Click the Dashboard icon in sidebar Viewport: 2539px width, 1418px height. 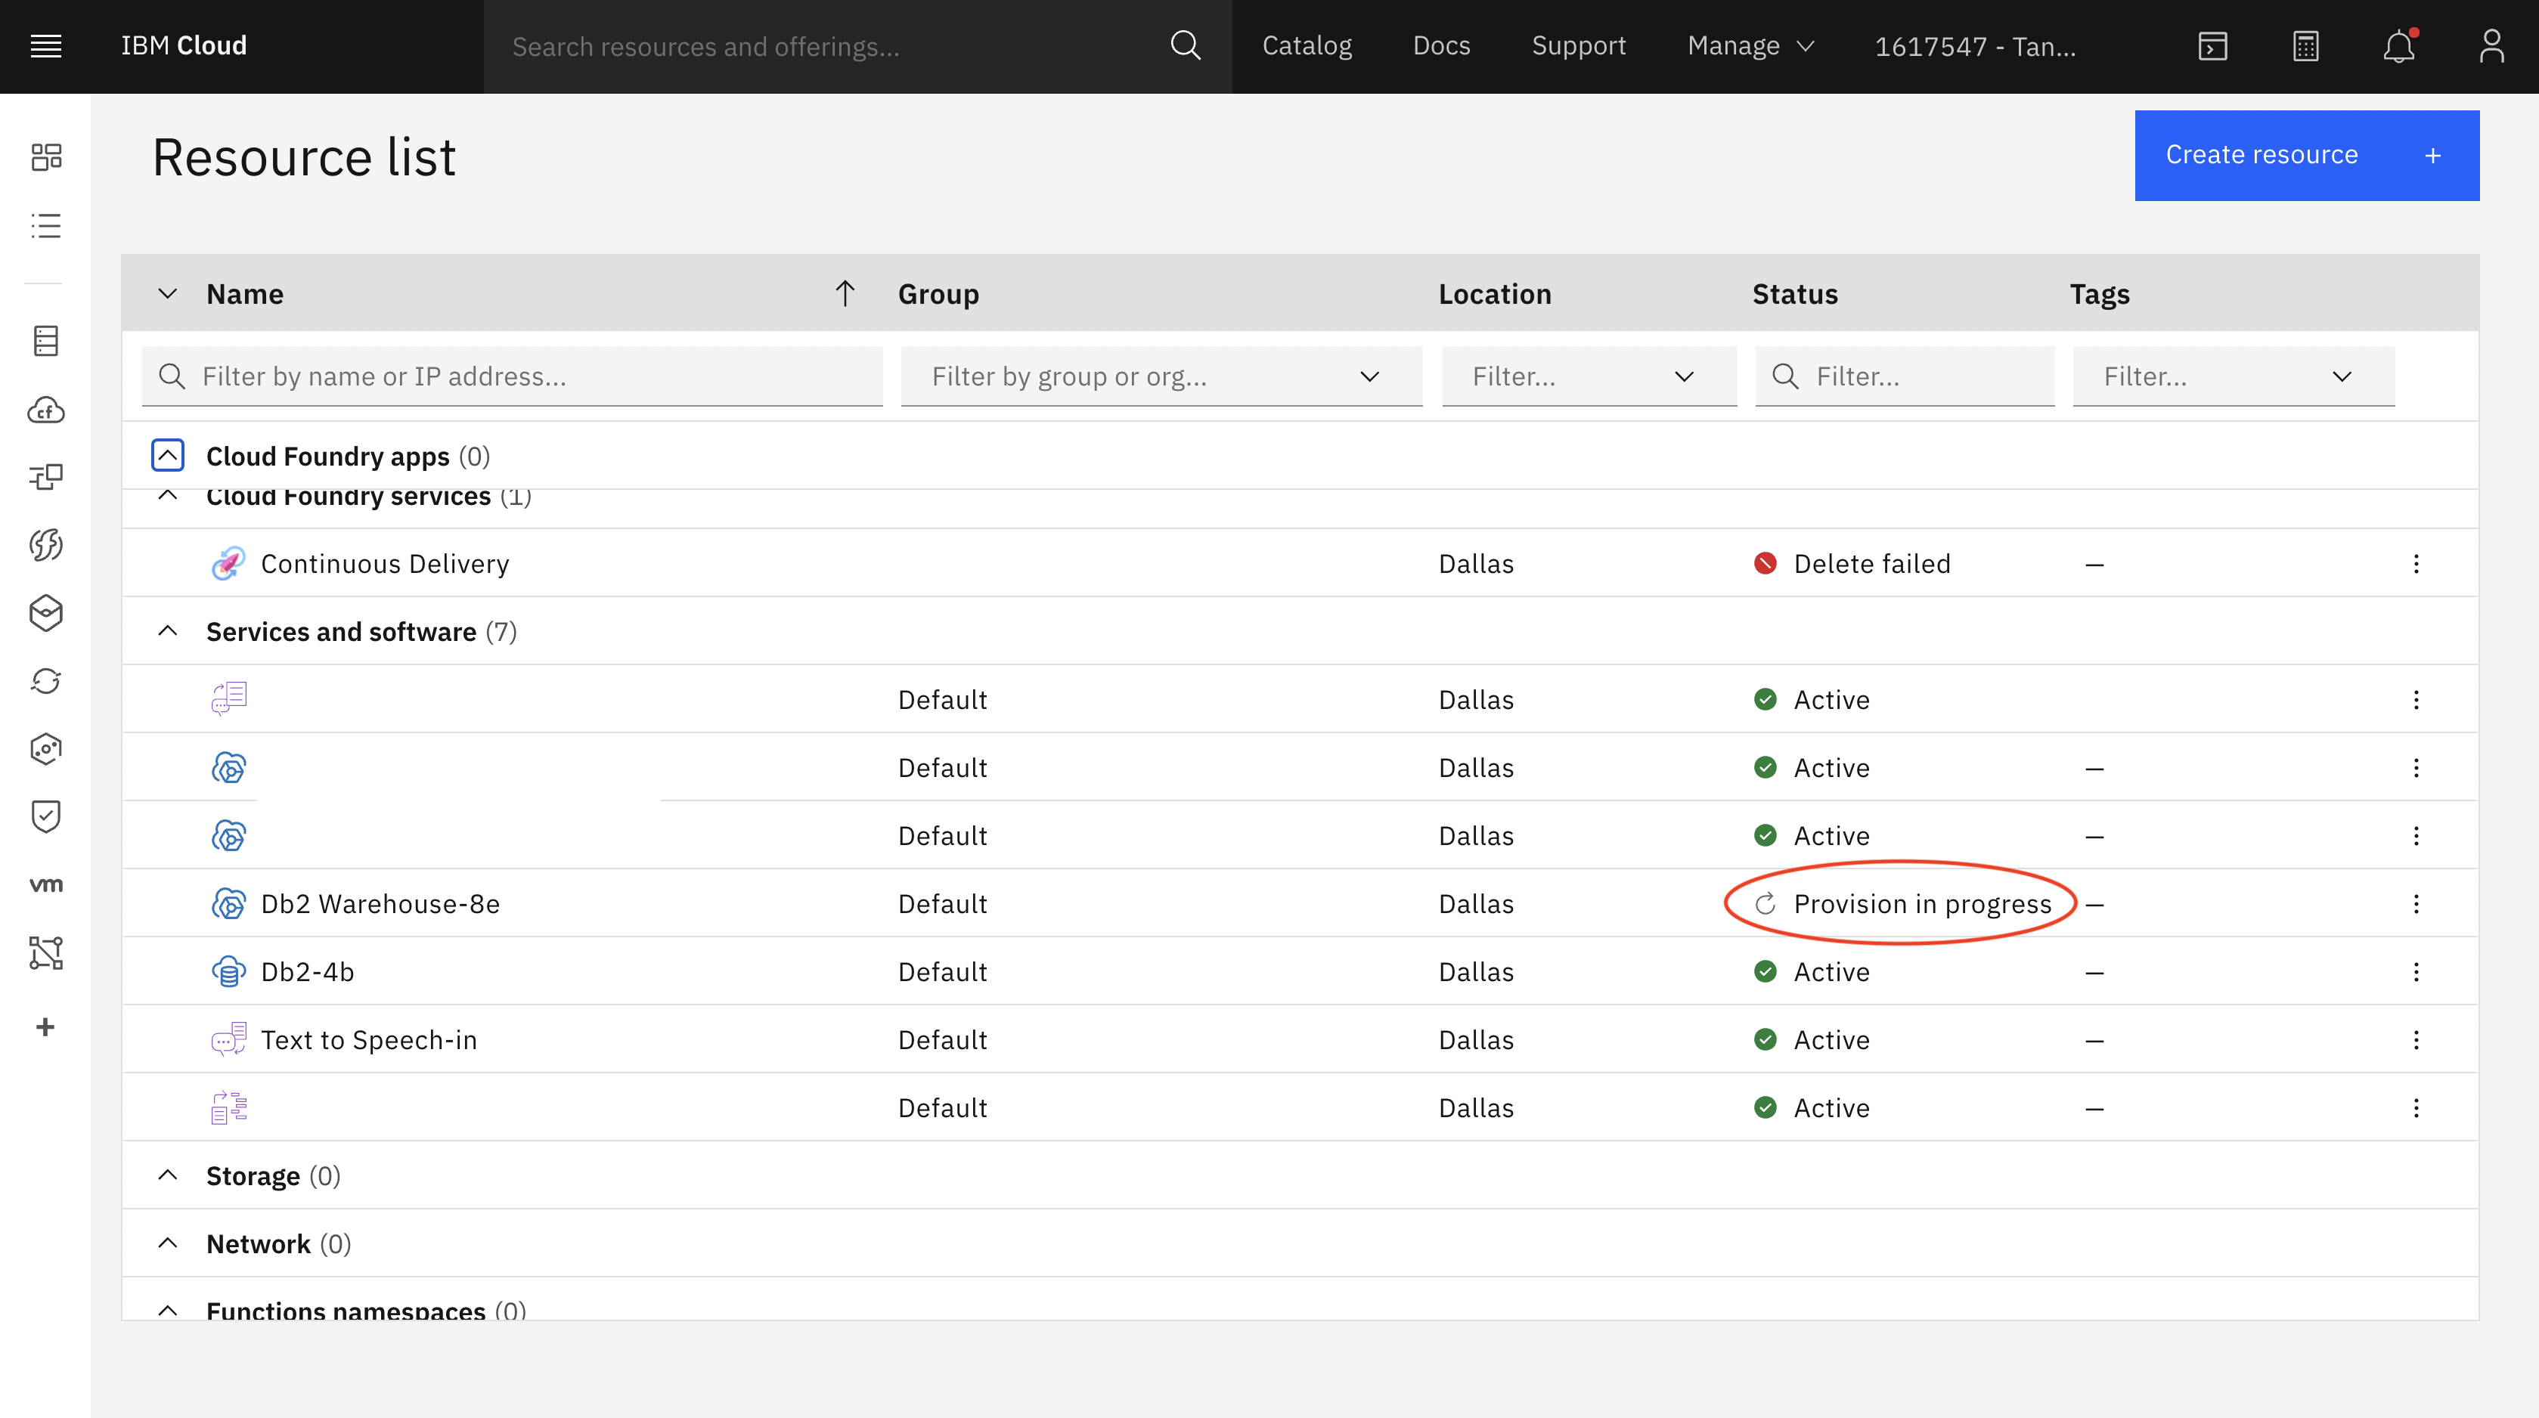pos(45,156)
